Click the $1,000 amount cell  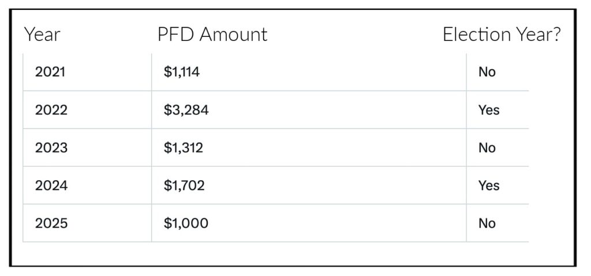coord(309,223)
